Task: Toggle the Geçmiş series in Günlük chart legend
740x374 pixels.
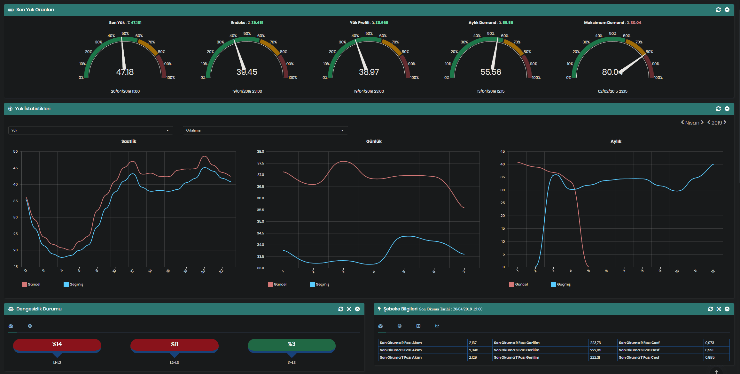Action: click(319, 284)
